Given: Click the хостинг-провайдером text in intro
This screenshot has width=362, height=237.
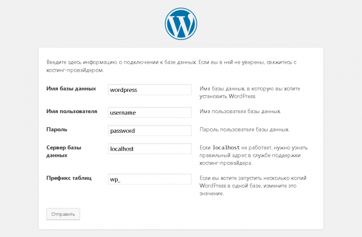Looking at the screenshot, I should 75,70.
